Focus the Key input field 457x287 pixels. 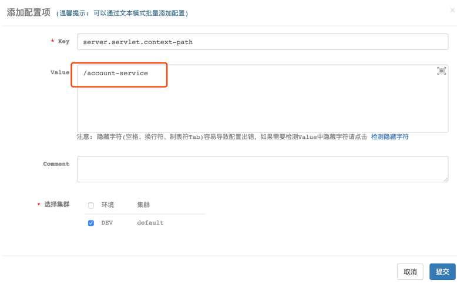point(263,42)
